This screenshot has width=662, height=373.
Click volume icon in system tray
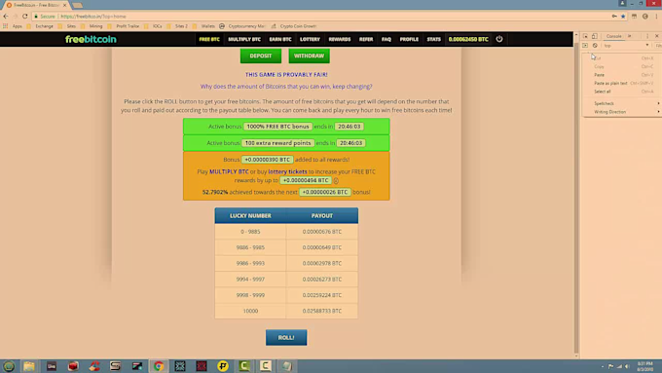tap(627, 366)
